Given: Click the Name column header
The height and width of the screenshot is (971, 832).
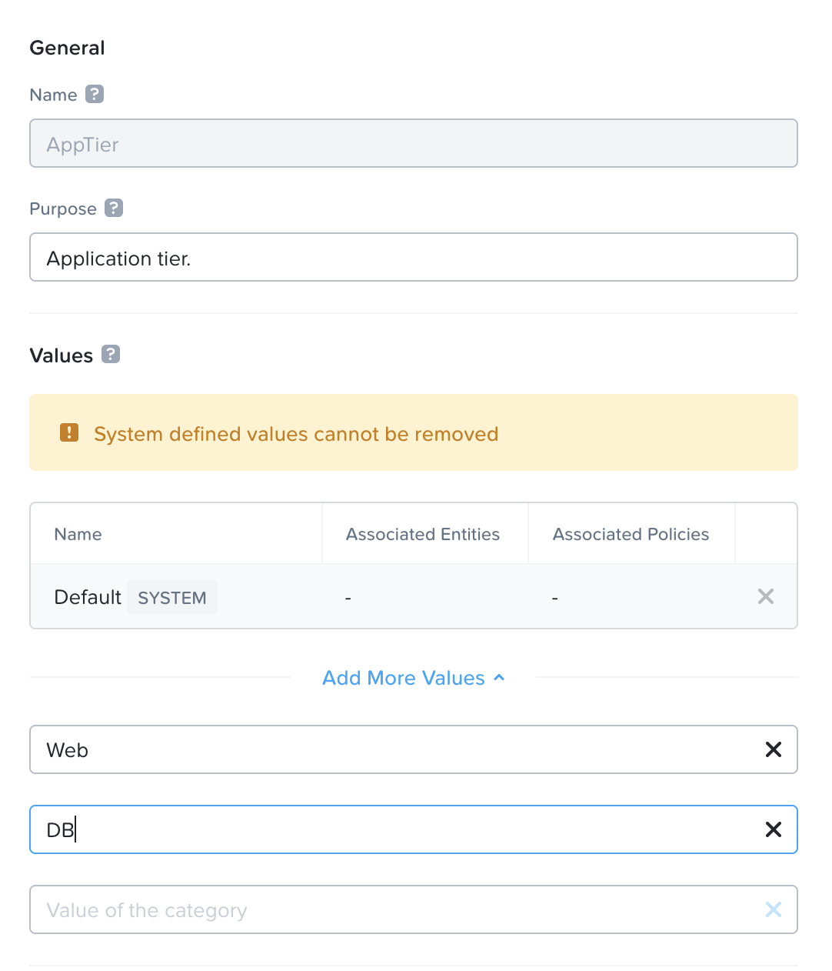Looking at the screenshot, I should 78,534.
